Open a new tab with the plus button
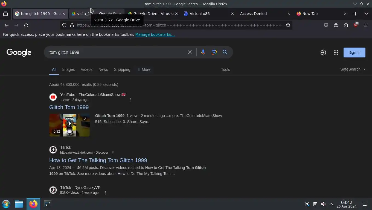This screenshot has height=210, width=372. click(355, 14)
